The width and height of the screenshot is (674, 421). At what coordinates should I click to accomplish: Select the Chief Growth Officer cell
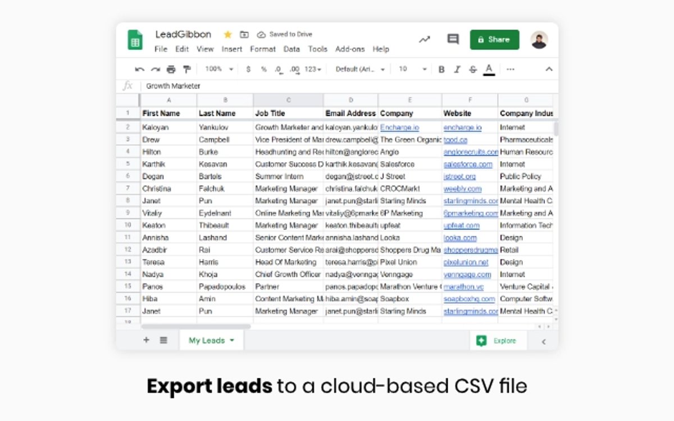point(288,274)
